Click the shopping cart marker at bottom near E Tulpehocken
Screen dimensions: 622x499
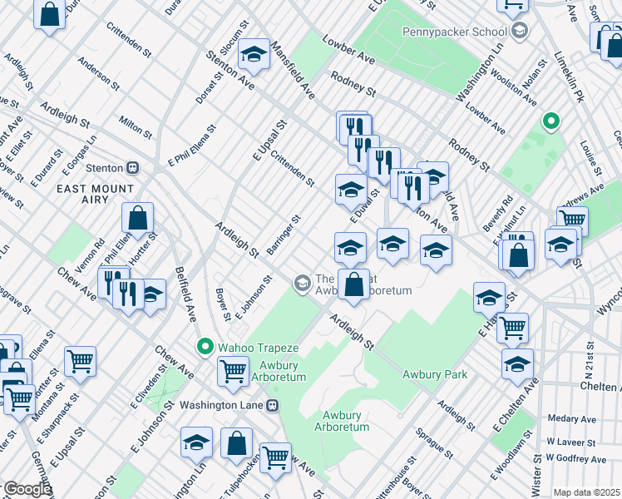point(276,461)
